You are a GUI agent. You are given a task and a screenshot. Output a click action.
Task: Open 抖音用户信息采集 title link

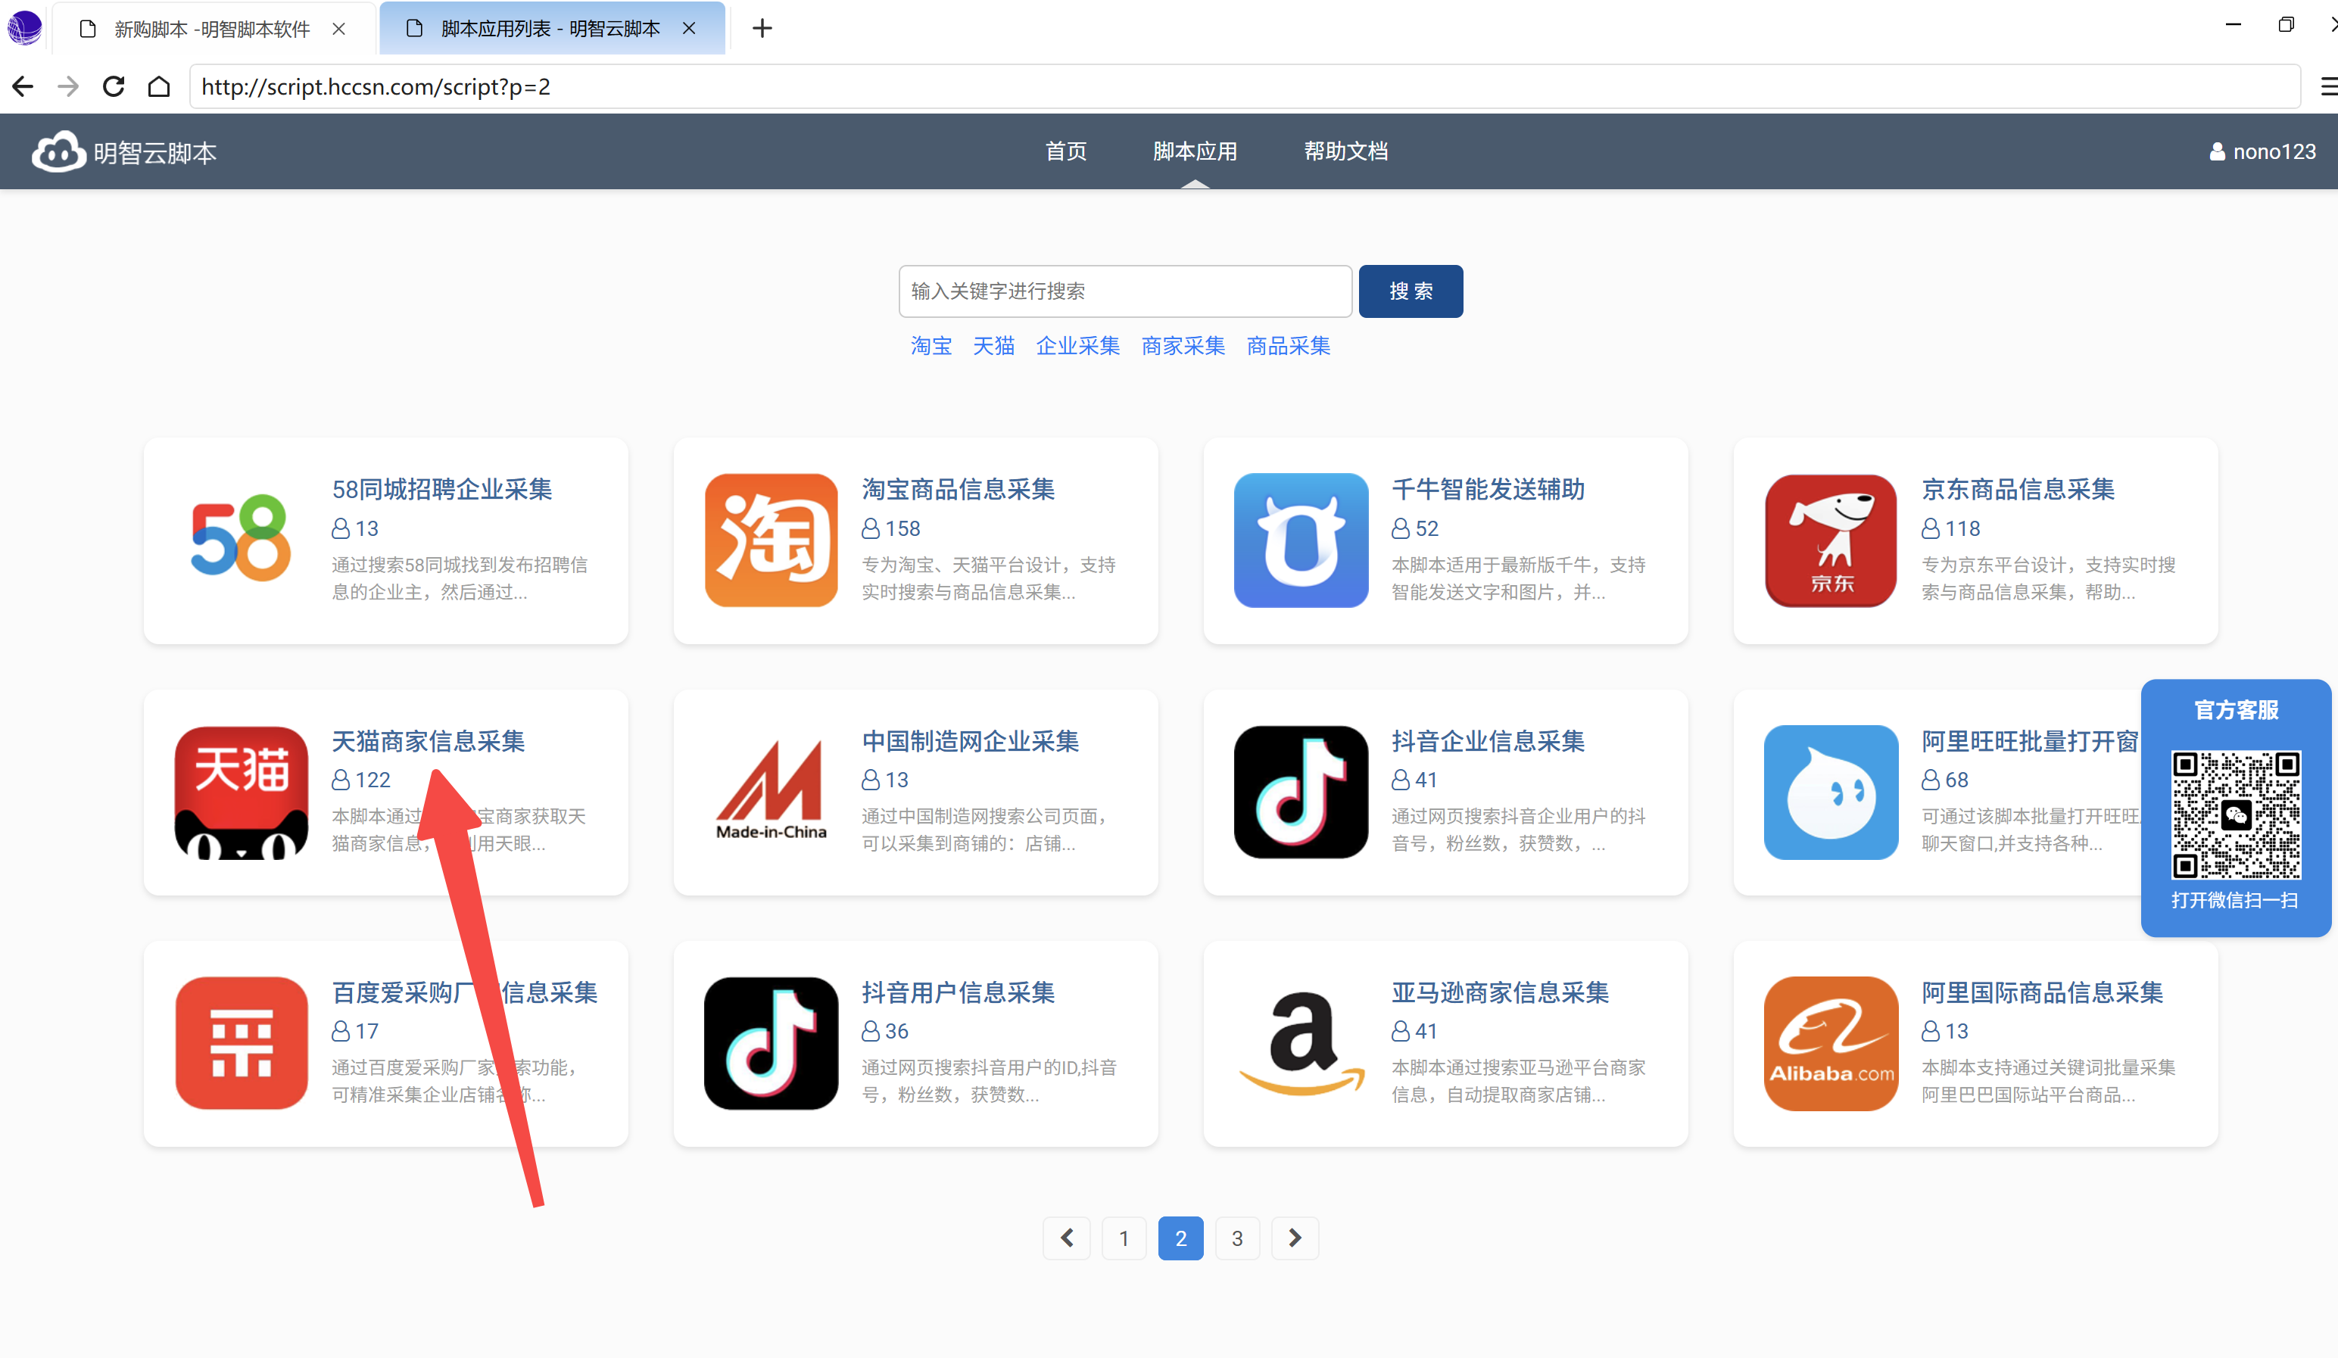[958, 992]
